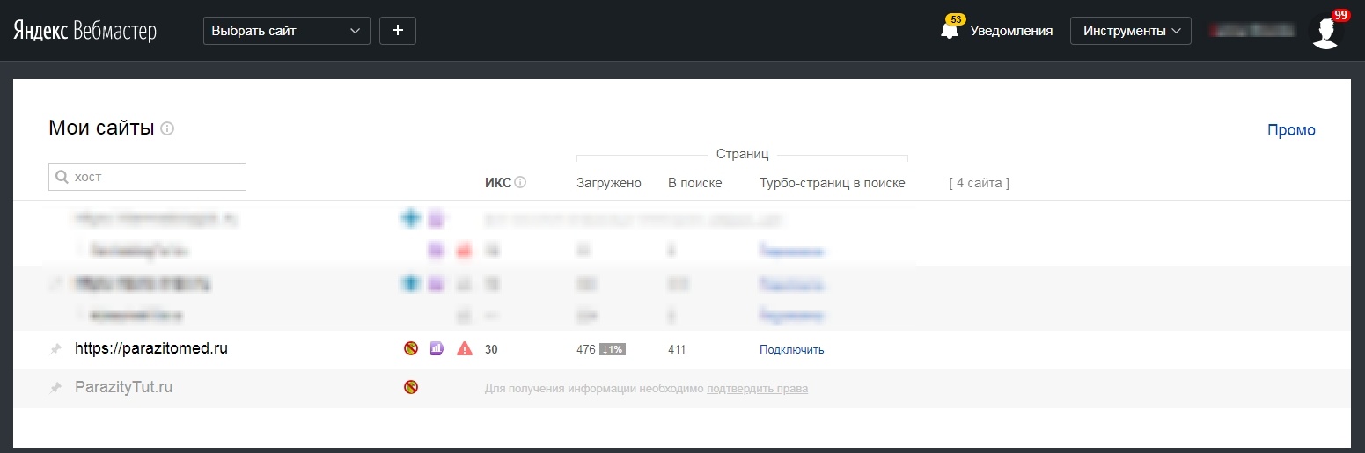Open Уведомления notifications label

[x=1011, y=31]
